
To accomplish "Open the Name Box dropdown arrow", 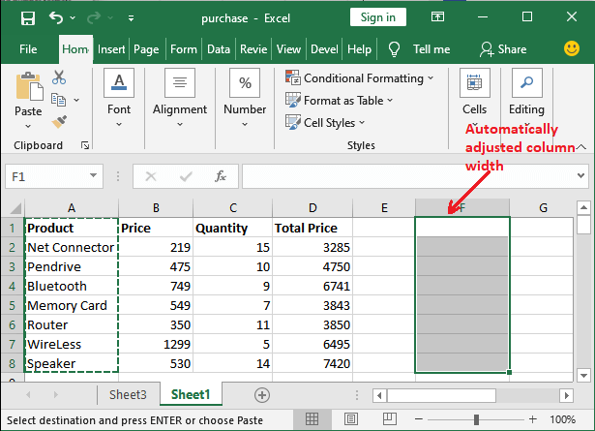I will [x=94, y=176].
